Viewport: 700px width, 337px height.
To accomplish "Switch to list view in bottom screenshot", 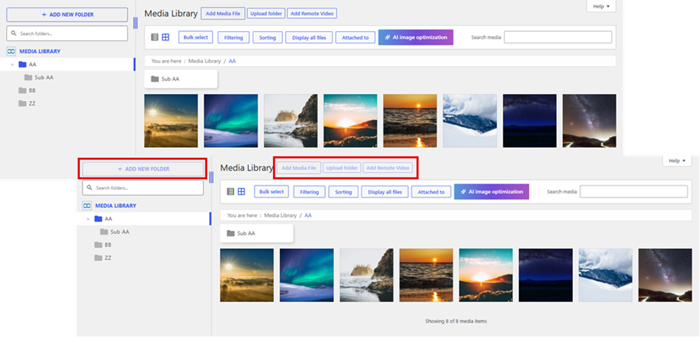I will click(x=231, y=192).
